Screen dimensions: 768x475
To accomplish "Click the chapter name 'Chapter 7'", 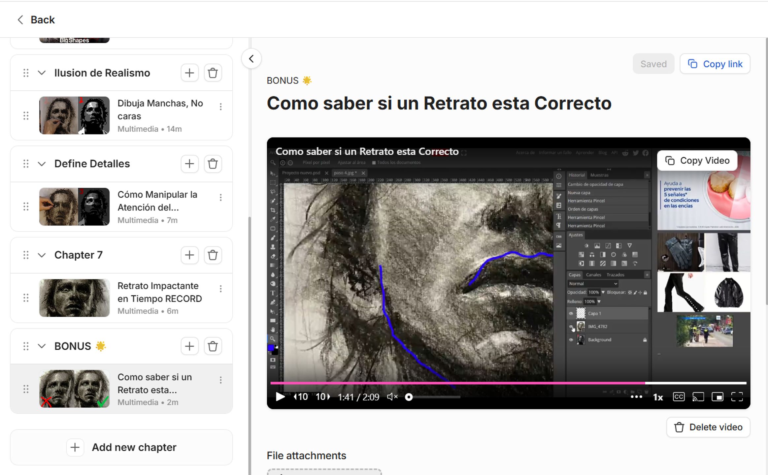I will [79, 255].
